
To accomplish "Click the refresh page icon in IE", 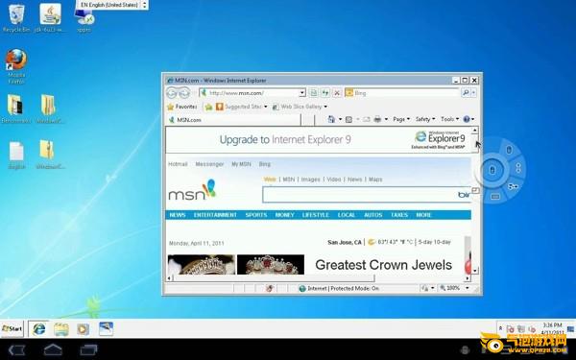I will 325,93.
